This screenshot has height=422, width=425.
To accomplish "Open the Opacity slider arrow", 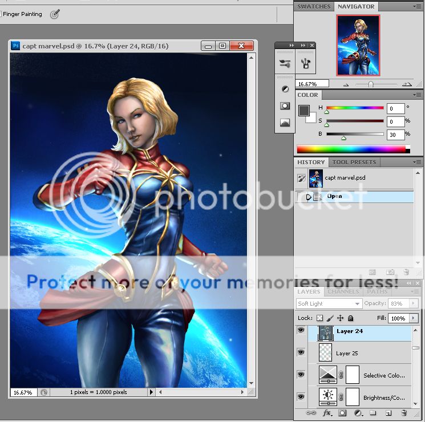I will point(414,303).
